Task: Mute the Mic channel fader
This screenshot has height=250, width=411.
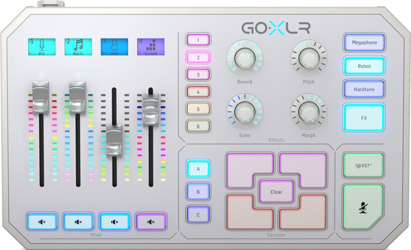Action: pyautogui.click(x=42, y=222)
